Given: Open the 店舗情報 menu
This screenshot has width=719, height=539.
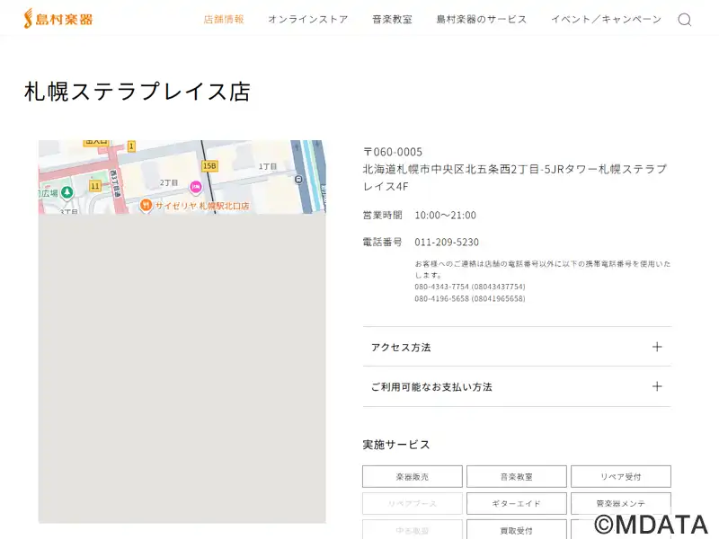Looking at the screenshot, I should point(224,19).
